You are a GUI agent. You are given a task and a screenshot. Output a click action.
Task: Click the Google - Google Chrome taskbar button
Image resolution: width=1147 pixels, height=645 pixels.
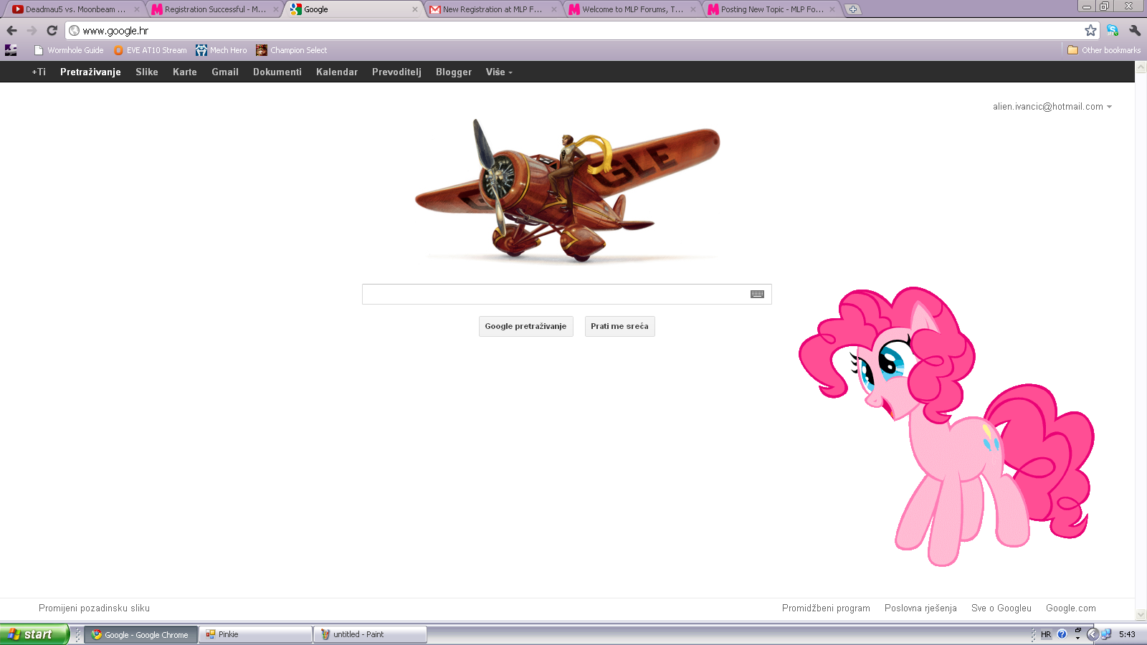coord(141,634)
